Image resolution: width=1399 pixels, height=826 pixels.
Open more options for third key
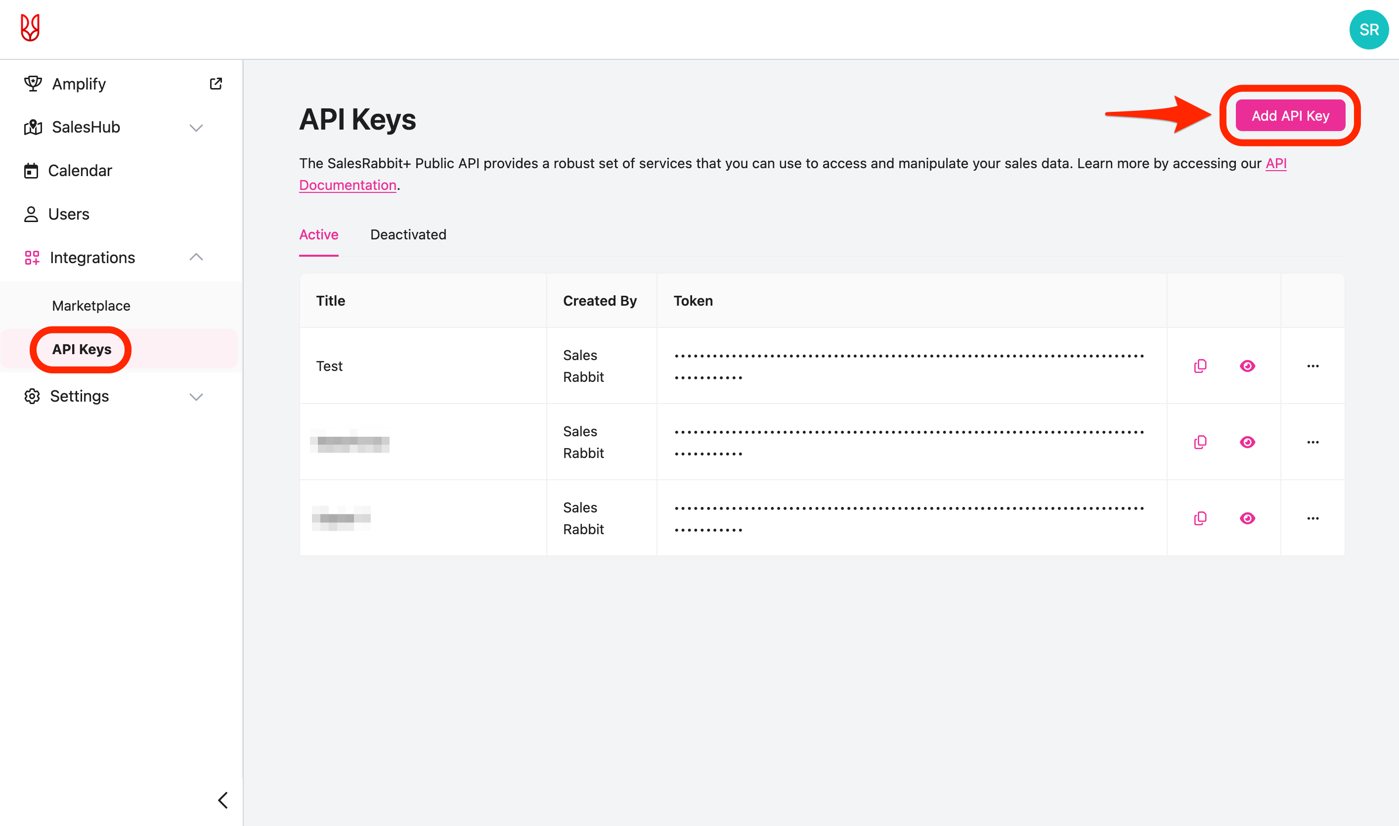[x=1312, y=518]
